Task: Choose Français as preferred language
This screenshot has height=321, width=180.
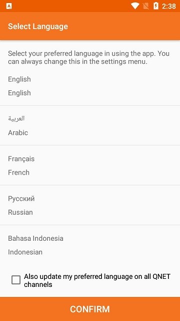Action: 90,166
